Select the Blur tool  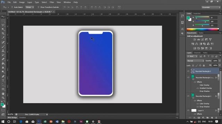pos(3,68)
